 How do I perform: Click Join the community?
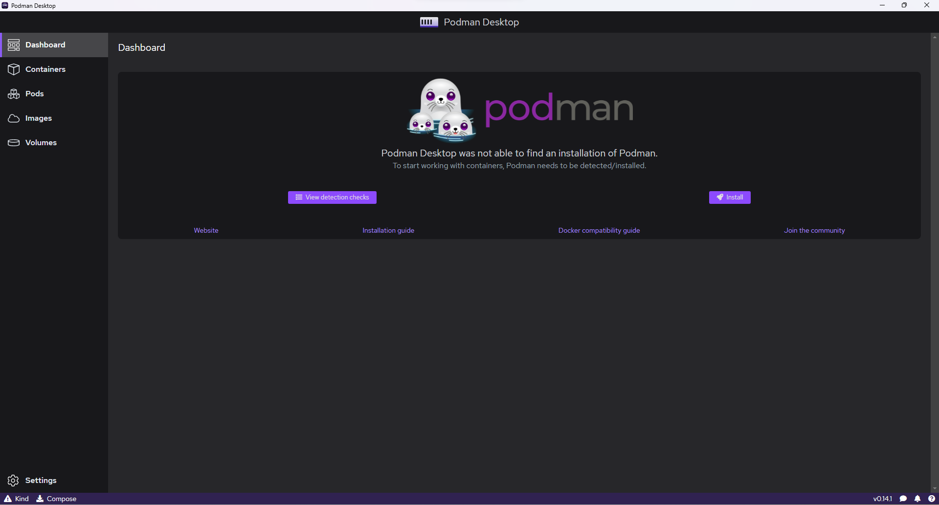click(x=814, y=230)
